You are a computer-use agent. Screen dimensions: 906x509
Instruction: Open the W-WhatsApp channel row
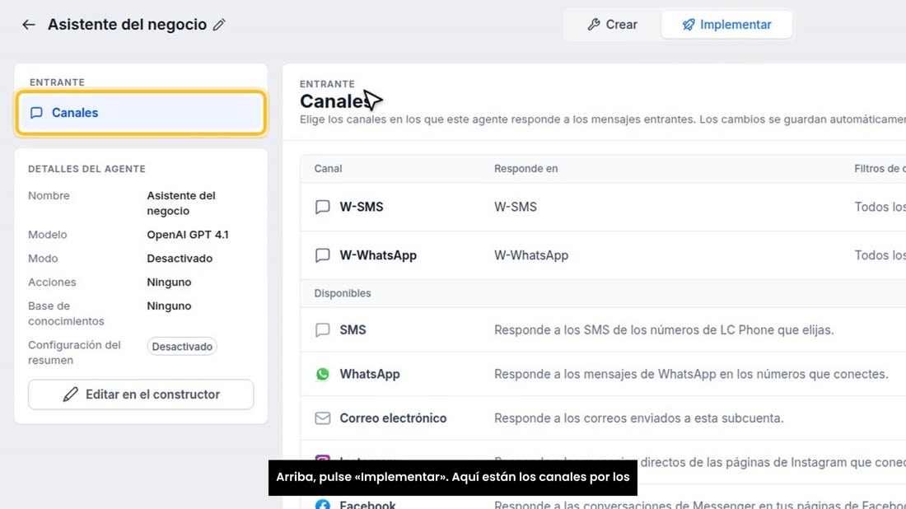(603, 255)
